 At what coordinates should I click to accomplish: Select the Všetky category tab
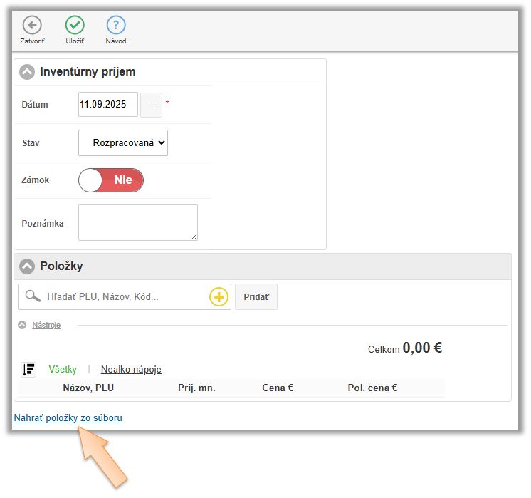pos(62,370)
